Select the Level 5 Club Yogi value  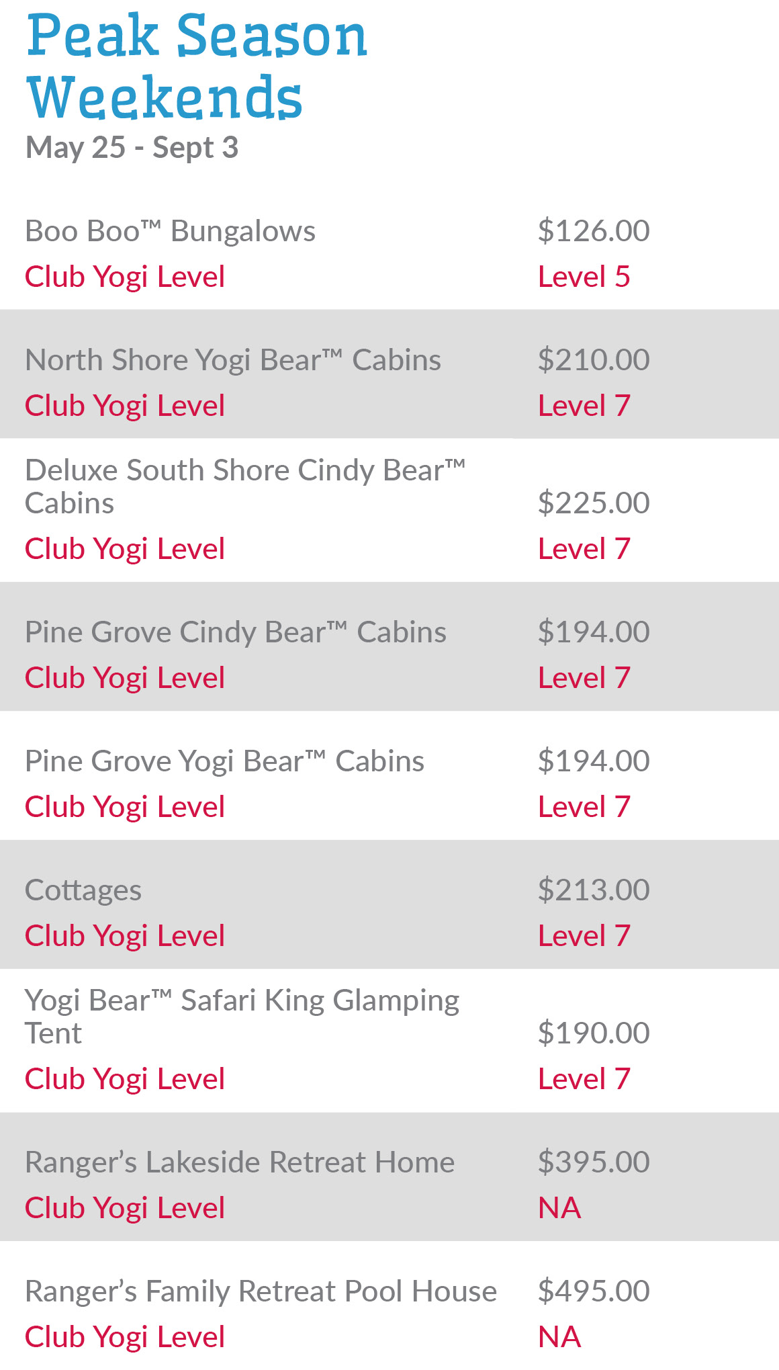pyautogui.click(x=584, y=277)
